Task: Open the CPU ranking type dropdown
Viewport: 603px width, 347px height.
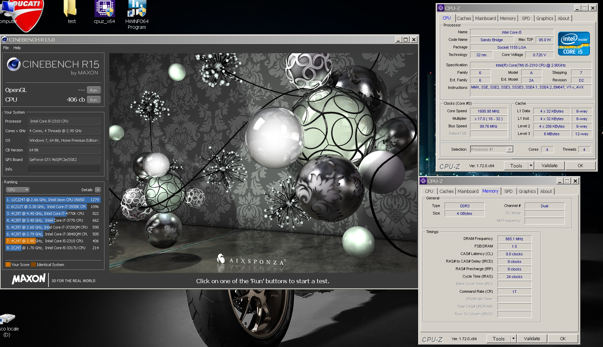Action: 18,190
